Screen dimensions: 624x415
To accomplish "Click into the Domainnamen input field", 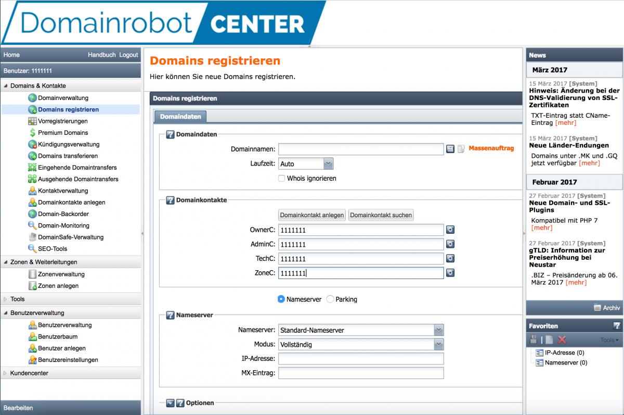I will tap(361, 149).
